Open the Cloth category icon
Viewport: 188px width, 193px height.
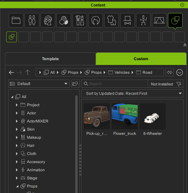pyautogui.click(x=112, y=20)
